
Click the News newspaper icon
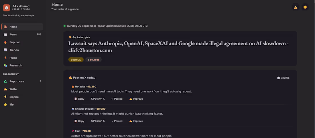click(5, 35)
